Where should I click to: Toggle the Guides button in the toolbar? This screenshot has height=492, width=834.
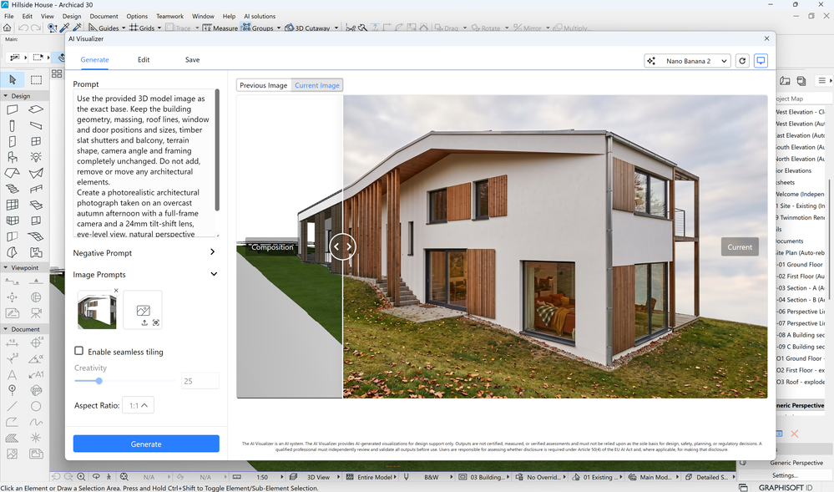[104, 28]
